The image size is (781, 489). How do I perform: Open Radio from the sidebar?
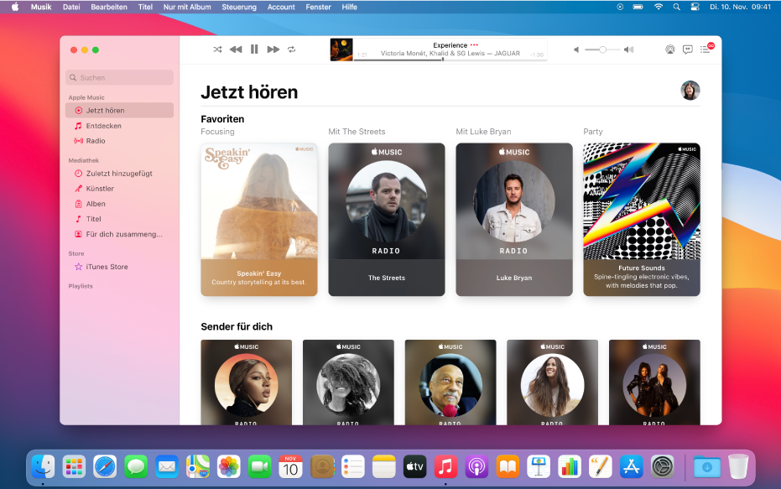click(x=94, y=140)
